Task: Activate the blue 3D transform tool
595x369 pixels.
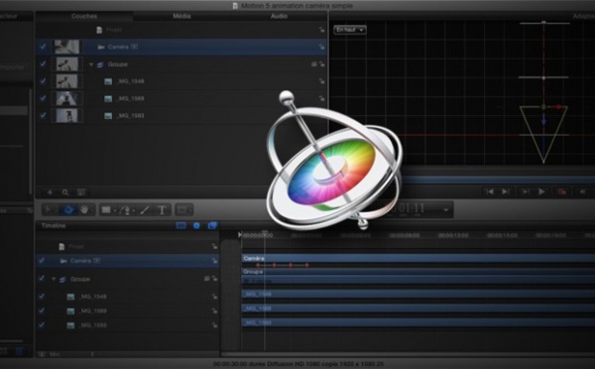Action: pyautogui.click(x=68, y=209)
